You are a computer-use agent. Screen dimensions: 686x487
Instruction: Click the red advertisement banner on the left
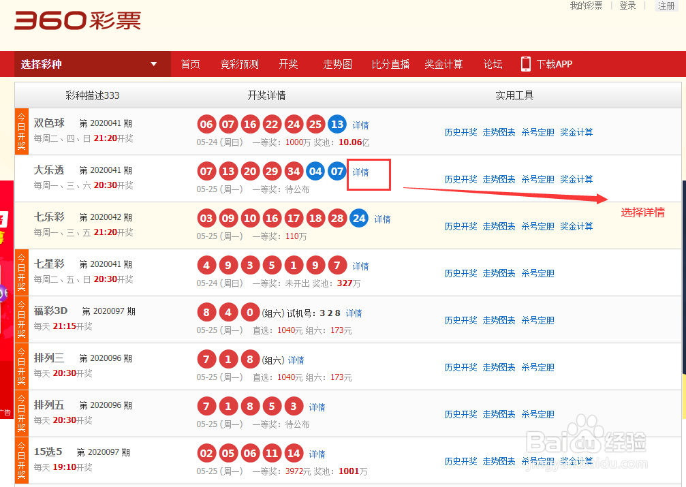5,286
